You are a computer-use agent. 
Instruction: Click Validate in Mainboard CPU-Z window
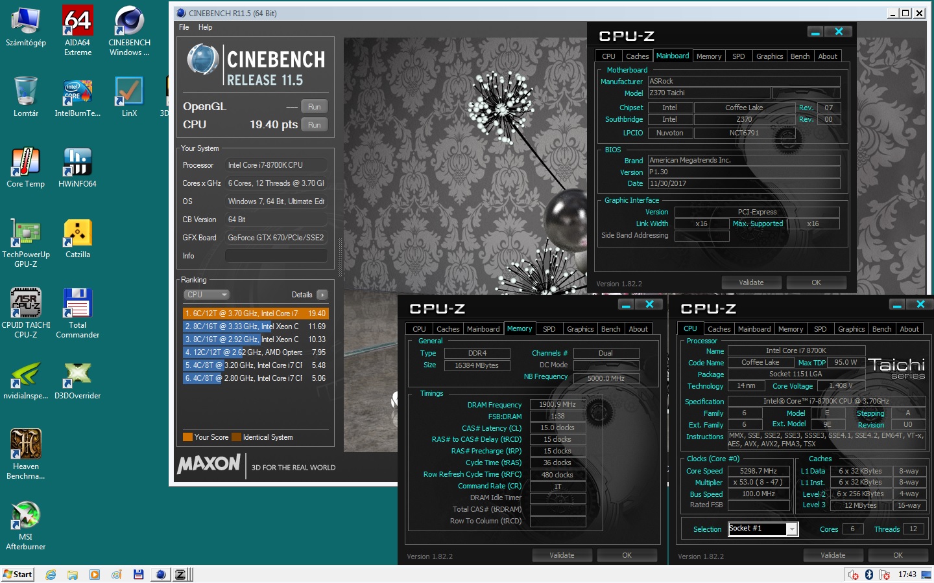point(751,282)
